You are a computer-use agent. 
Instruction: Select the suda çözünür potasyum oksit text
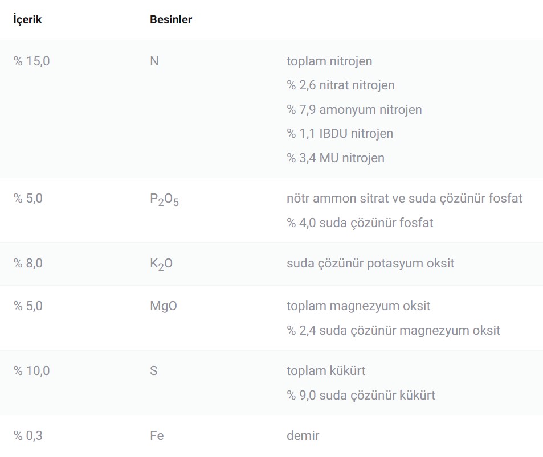point(370,264)
